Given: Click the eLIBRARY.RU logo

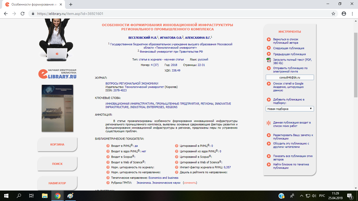Looking at the screenshot, I should tap(57, 74).
